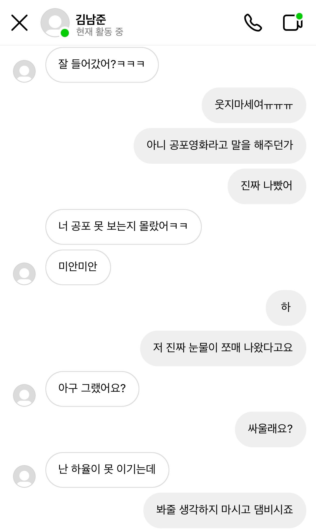
Task: Tap the '아니 공포영화라고 말을 해주던가' message
Action: click(220, 146)
